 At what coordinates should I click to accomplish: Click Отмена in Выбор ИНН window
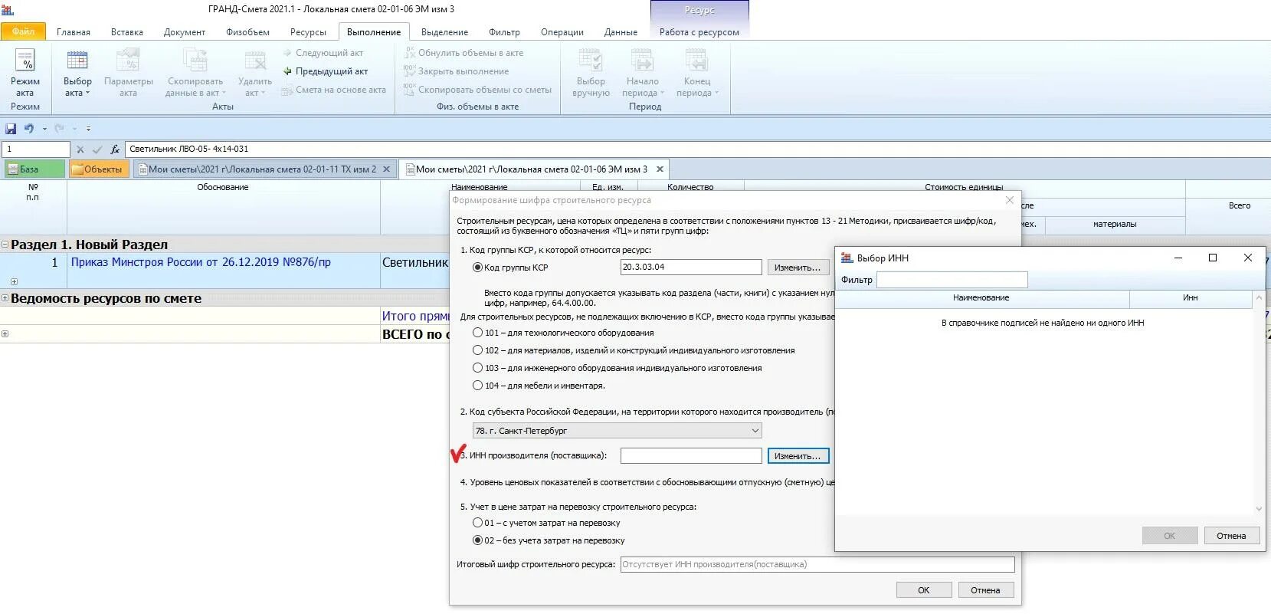click(x=1231, y=536)
